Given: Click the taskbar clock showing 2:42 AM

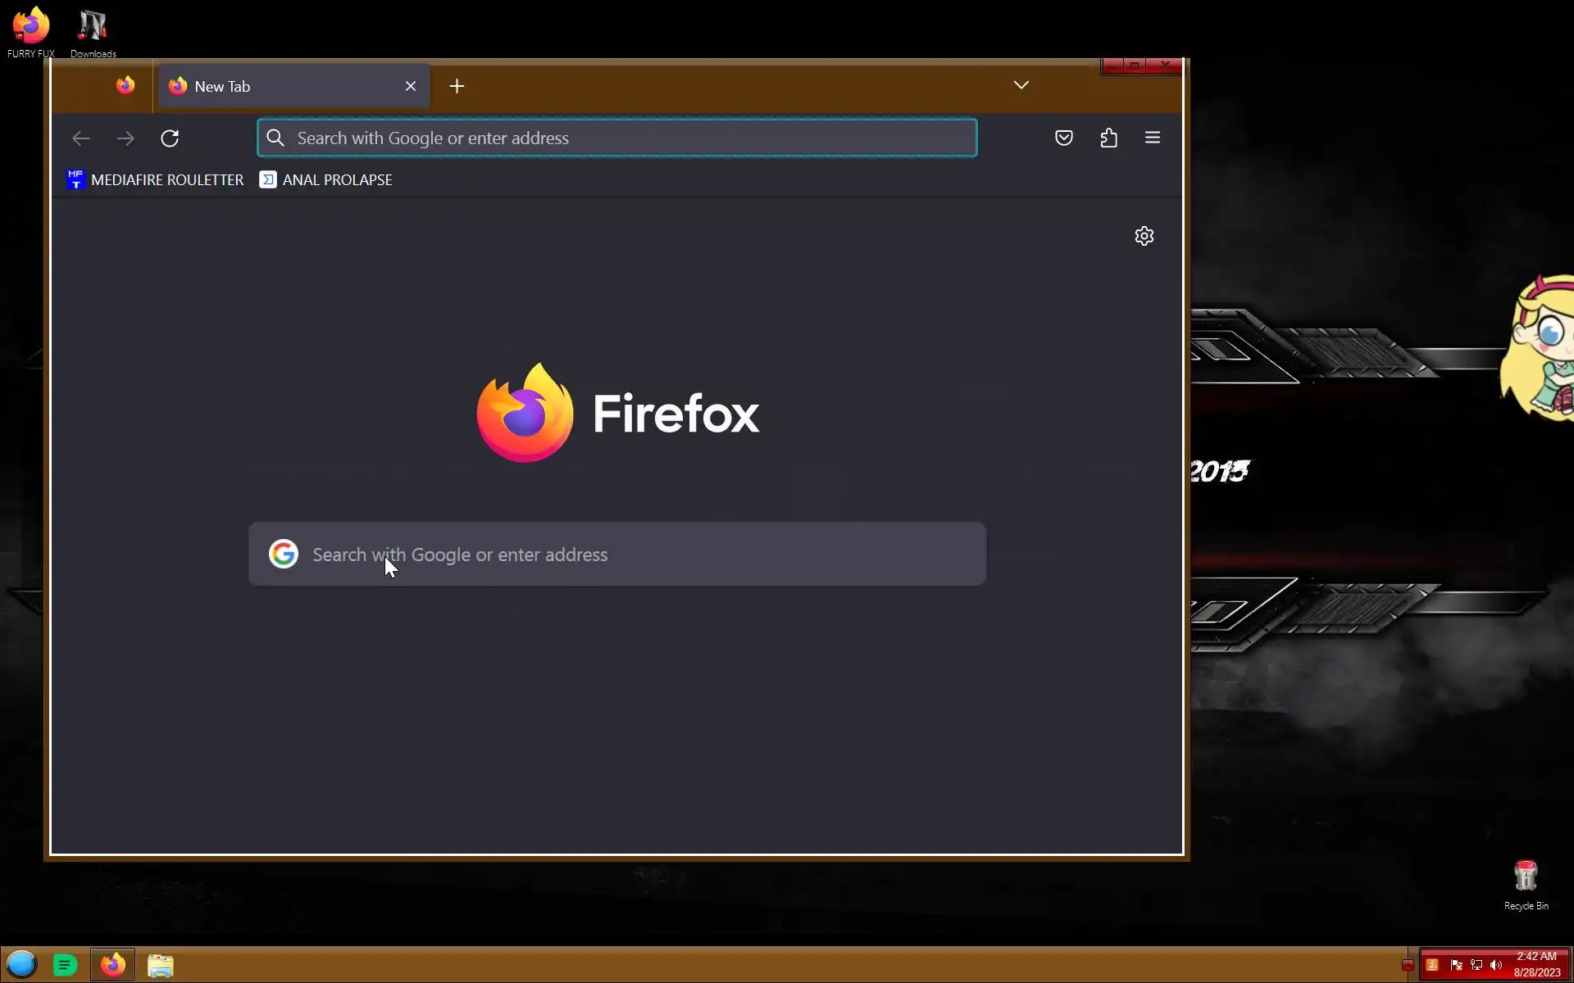Looking at the screenshot, I should [1536, 964].
